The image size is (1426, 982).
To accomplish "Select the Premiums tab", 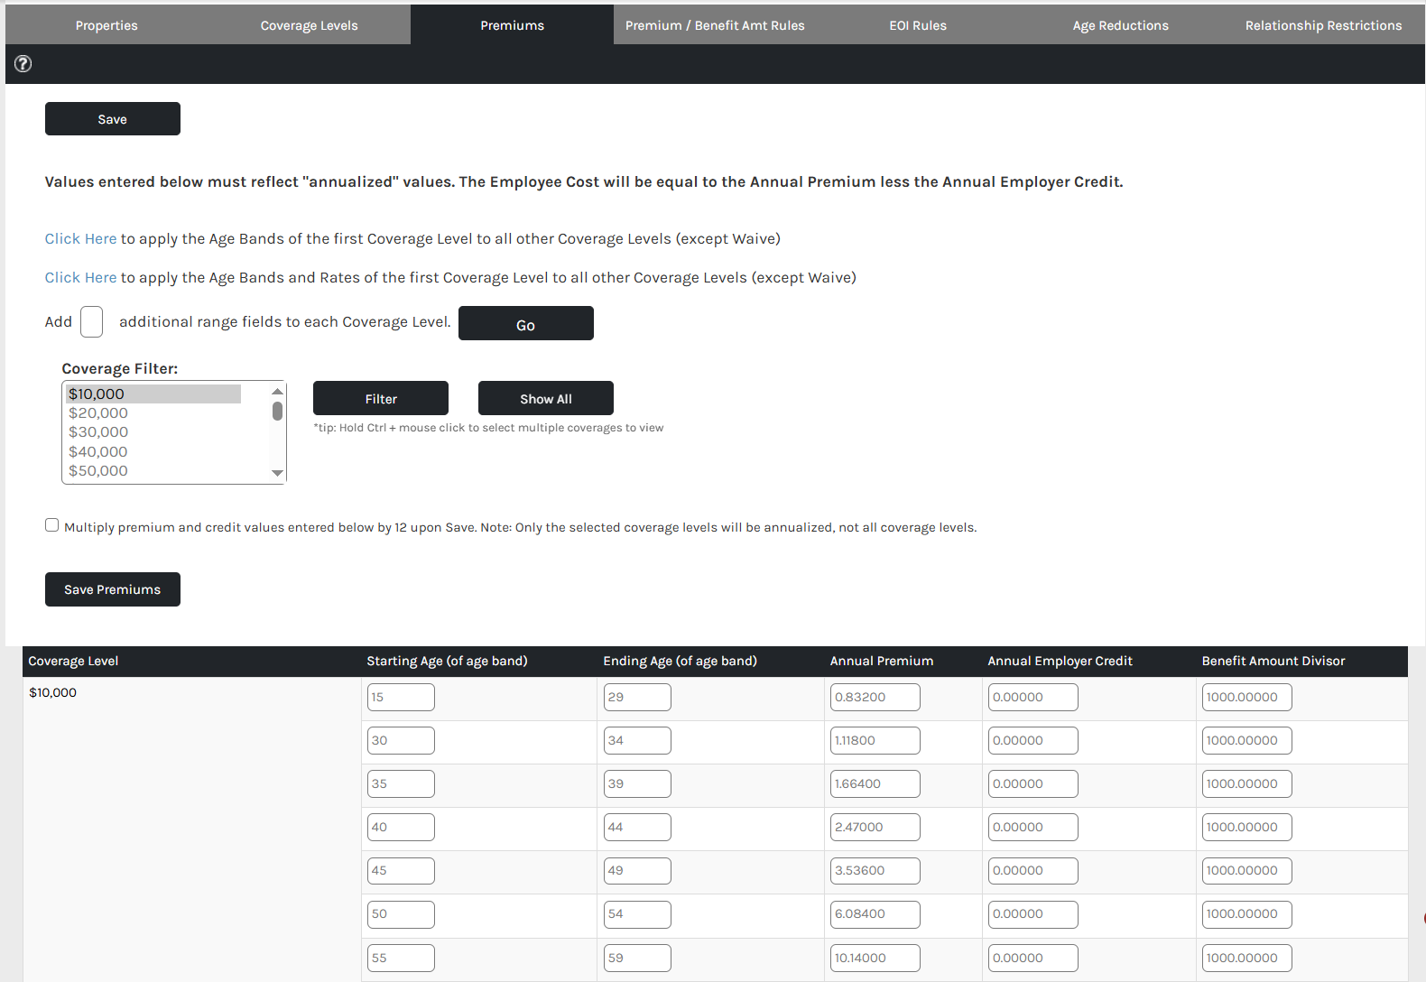I will 512,24.
